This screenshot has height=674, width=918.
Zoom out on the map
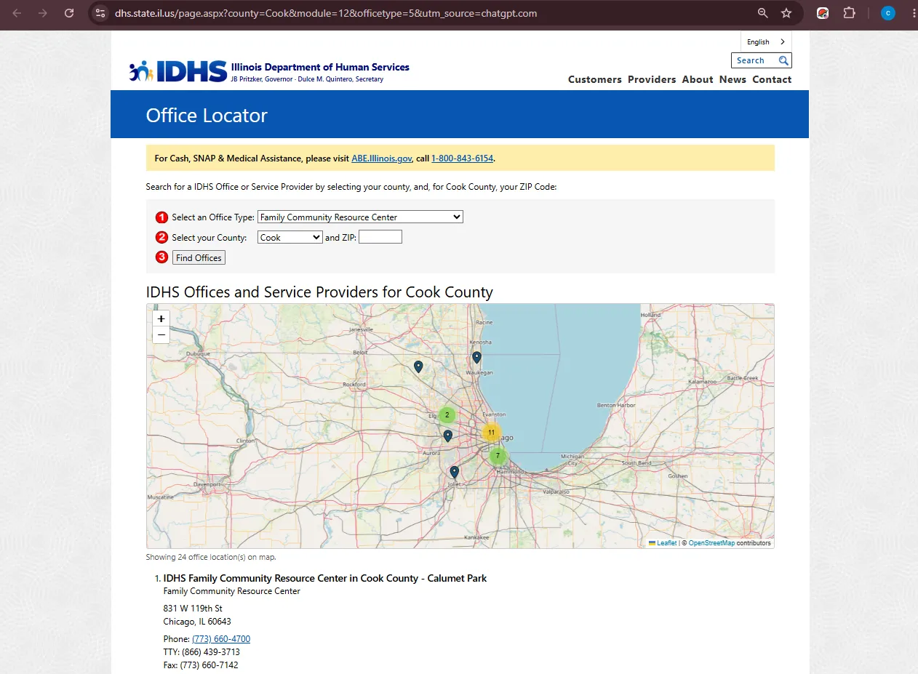161,334
